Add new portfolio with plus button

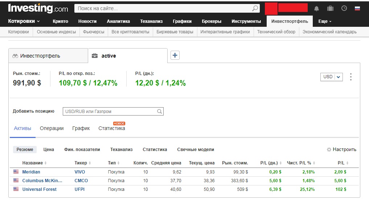[x=175, y=55]
